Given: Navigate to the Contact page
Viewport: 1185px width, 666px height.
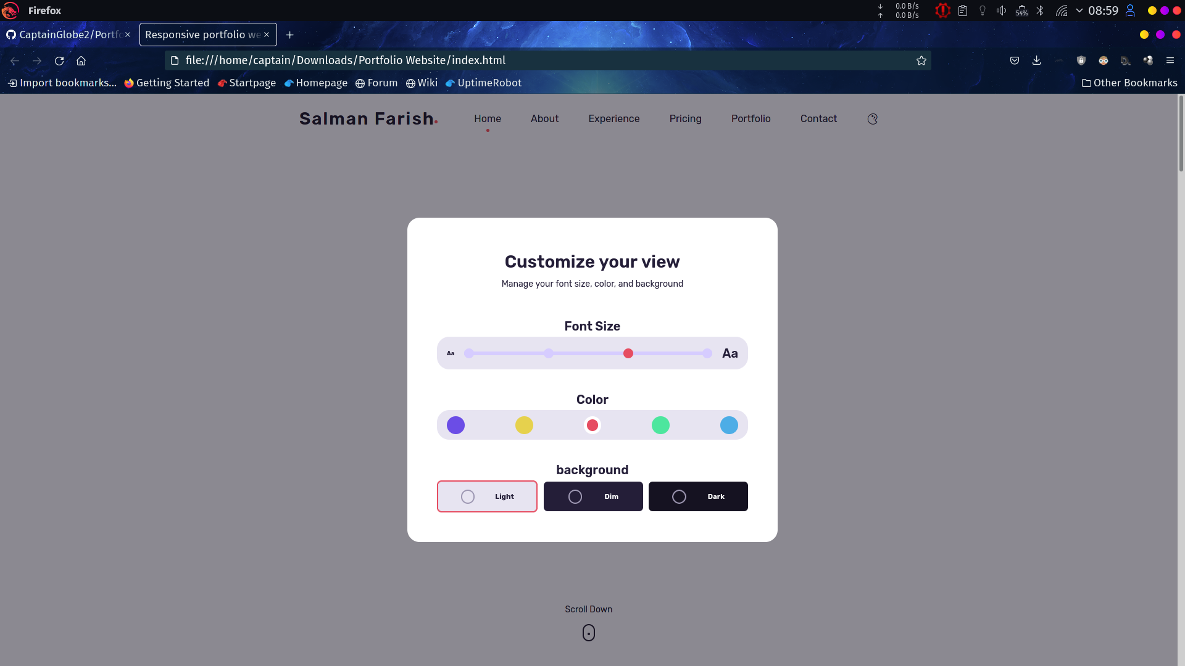Looking at the screenshot, I should tap(818, 118).
